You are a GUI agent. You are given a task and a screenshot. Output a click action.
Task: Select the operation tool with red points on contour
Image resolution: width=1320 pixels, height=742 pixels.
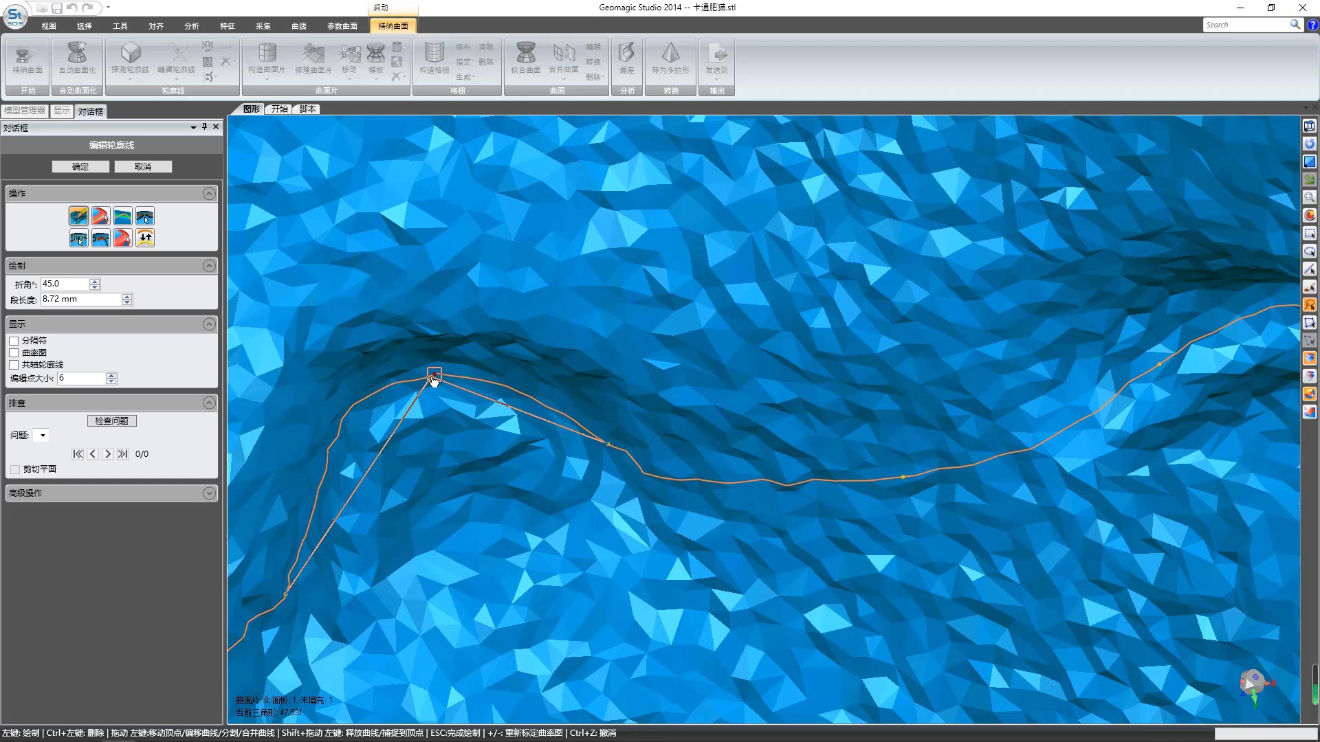coord(100,238)
